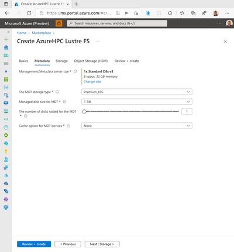Click the account avatar in Azure header
Image resolution: width=234 pixels, height=252 pixels.
tap(229, 23)
